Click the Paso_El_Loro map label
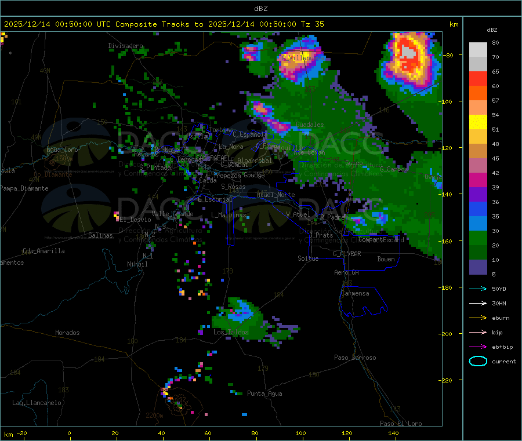The width and height of the screenshot is (522, 441). [401, 424]
